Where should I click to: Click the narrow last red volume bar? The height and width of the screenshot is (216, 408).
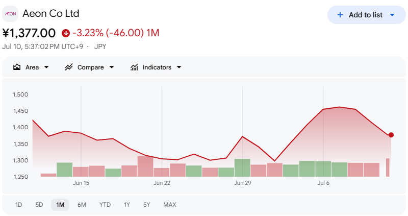click(388, 167)
